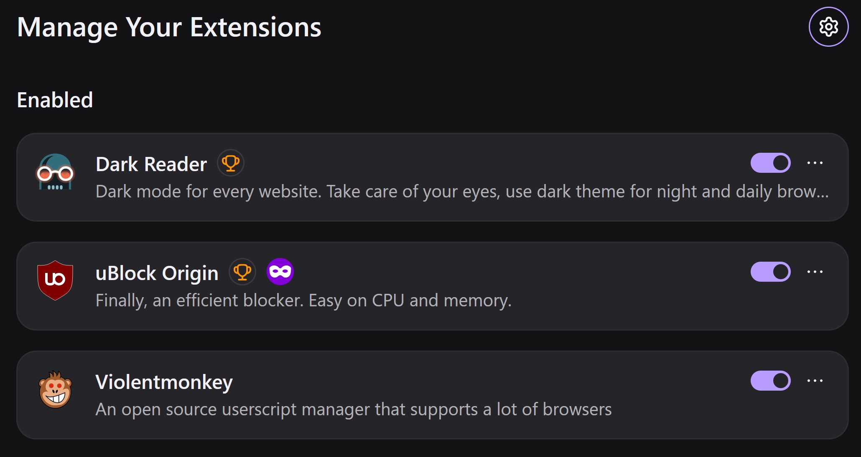Viewport: 861px width, 457px height.
Task: Click the uBlock Origin red shield icon
Action: 55,280
